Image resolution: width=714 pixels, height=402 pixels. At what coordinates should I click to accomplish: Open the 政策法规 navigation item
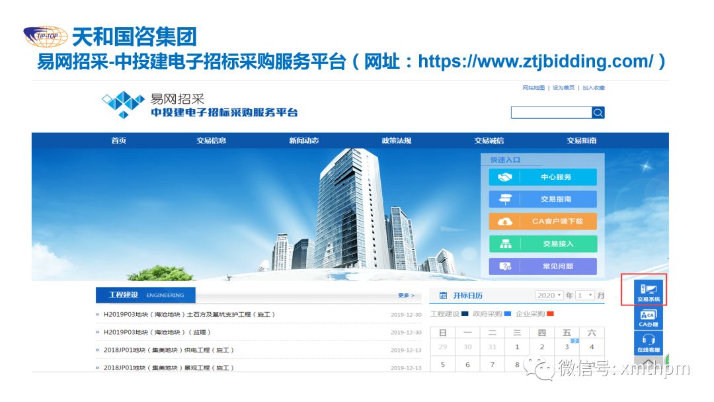click(x=396, y=141)
